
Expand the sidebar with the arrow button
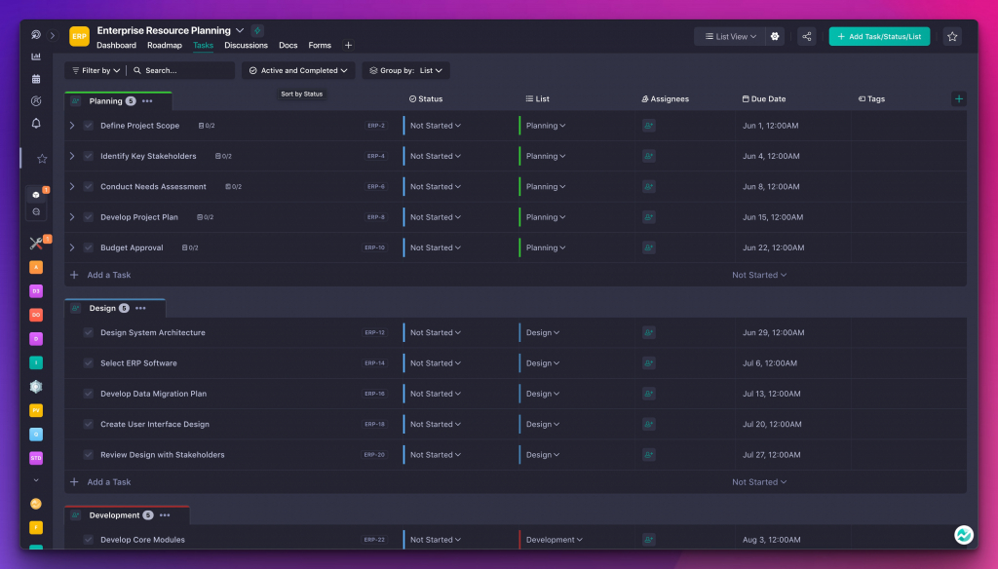pos(53,36)
